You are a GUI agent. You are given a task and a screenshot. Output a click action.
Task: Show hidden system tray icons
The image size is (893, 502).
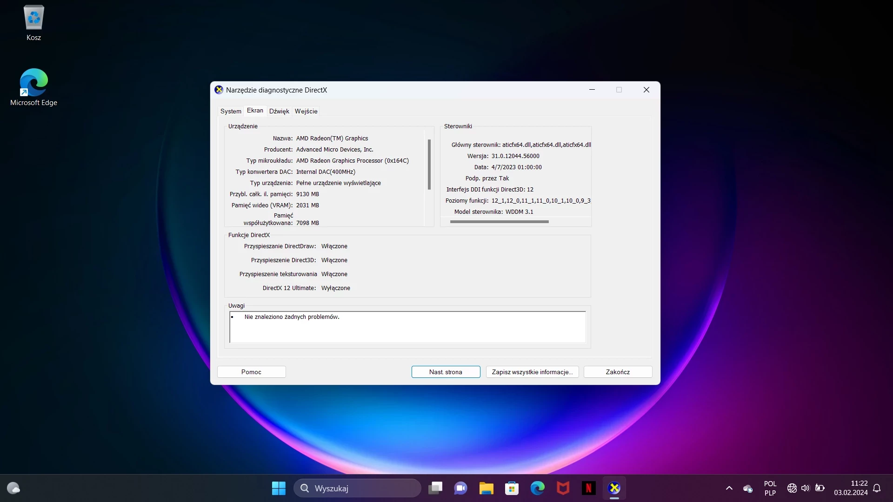[729, 488]
